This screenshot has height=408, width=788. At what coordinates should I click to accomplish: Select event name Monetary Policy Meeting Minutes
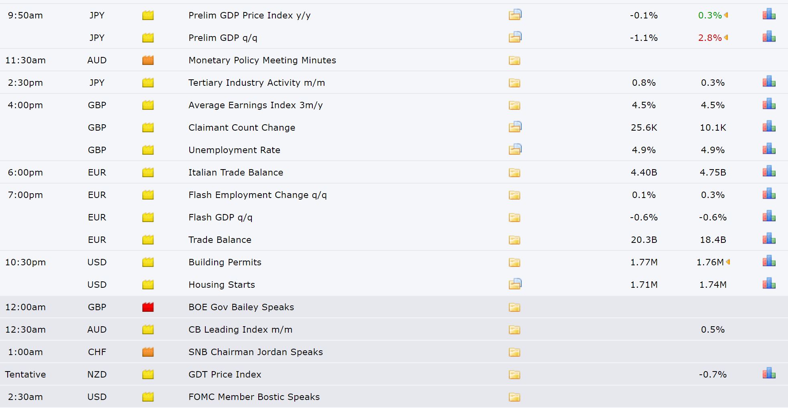262,61
